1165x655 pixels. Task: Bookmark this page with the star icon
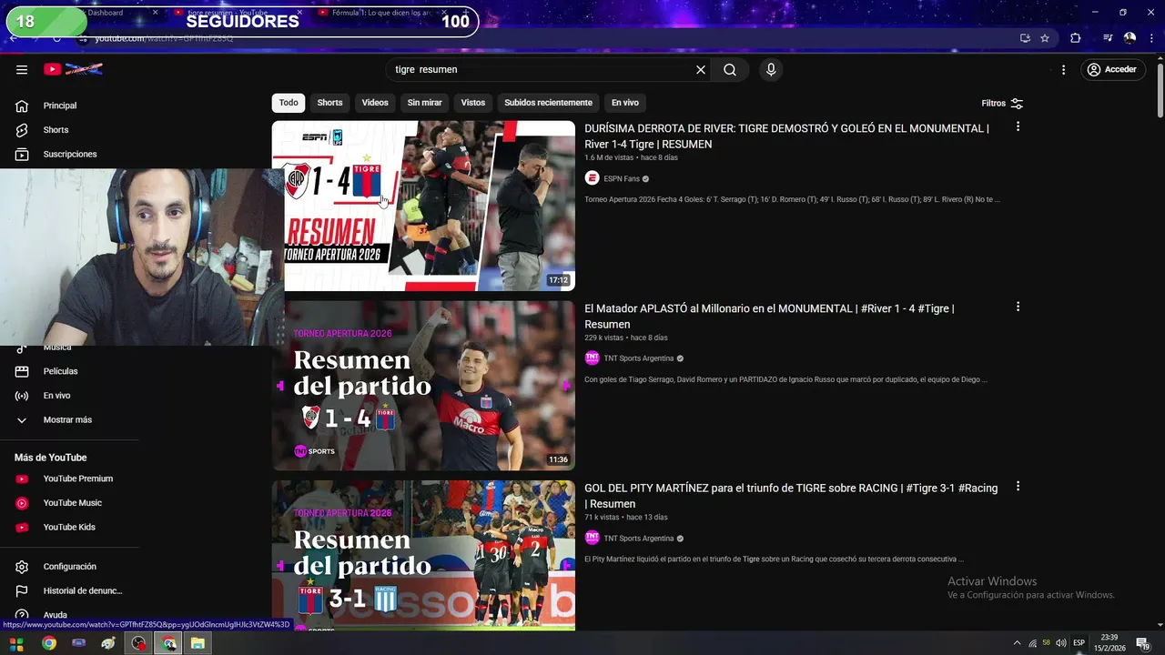[1045, 38]
